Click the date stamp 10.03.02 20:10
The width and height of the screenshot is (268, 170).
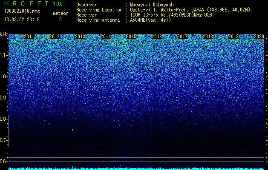[x=22, y=20]
